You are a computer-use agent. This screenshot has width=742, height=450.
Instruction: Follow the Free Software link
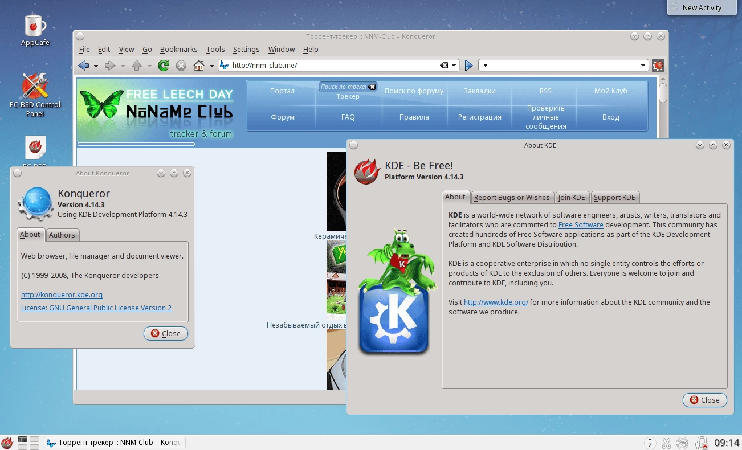pyautogui.click(x=581, y=224)
